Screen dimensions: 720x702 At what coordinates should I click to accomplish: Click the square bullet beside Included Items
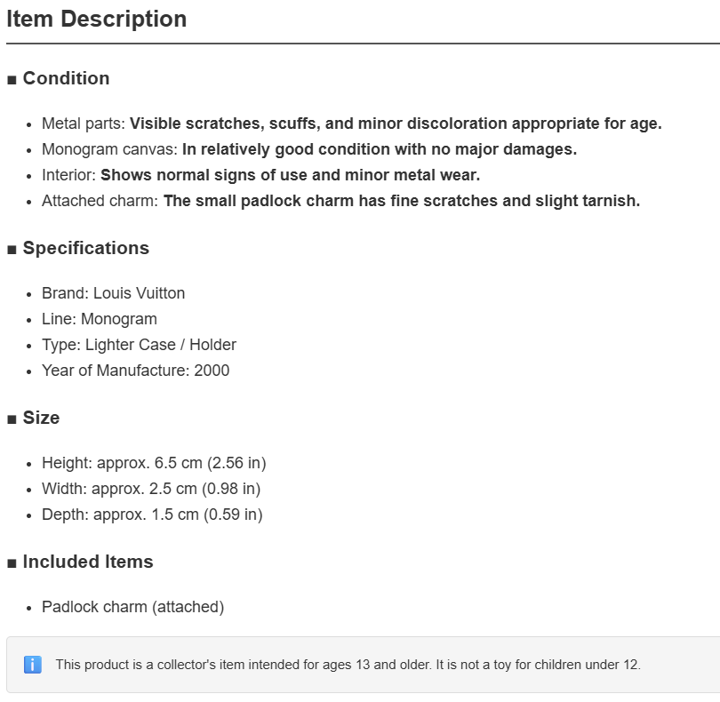pyautogui.click(x=12, y=563)
